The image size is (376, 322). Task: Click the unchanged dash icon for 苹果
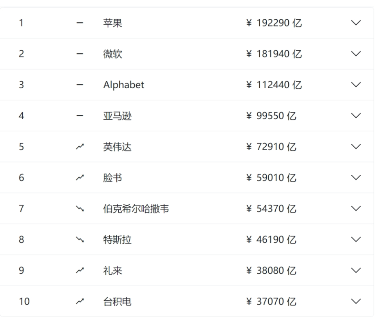[x=80, y=23]
